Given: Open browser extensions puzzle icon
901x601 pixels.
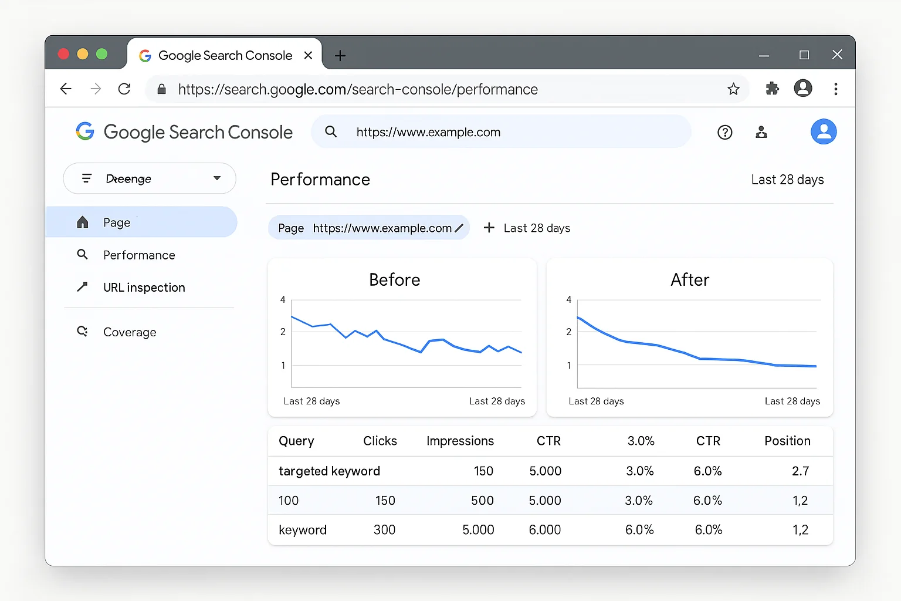Looking at the screenshot, I should click(x=772, y=89).
